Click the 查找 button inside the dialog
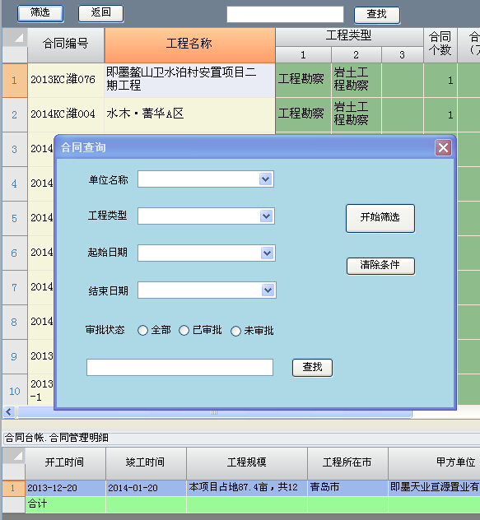This screenshot has width=480, height=520. pyautogui.click(x=312, y=368)
